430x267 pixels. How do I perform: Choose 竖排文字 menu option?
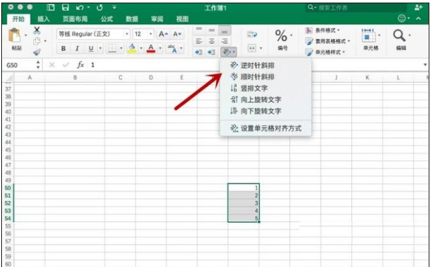[265, 88]
